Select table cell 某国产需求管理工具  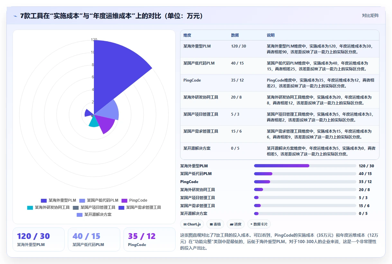pyautogui.click(x=201, y=131)
